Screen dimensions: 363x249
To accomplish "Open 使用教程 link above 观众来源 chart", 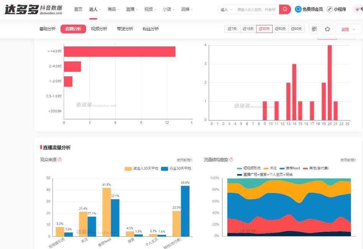I will point(184,160).
